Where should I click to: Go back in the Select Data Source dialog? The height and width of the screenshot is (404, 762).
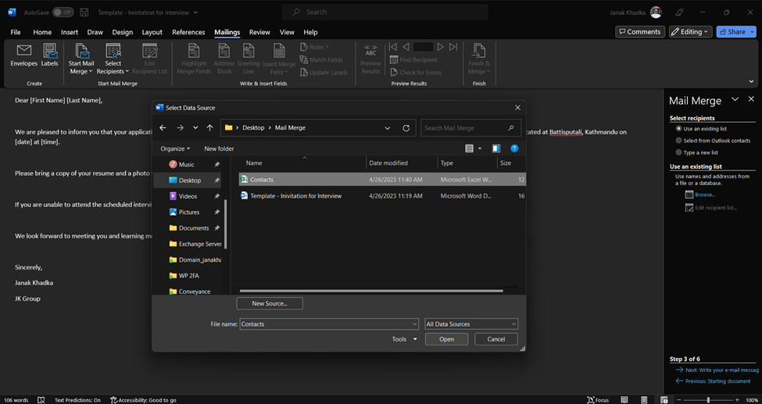pos(163,128)
